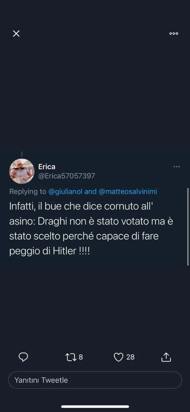Tap the "Replying to" label text
This screenshot has width=190, height=412.
pos(28,192)
